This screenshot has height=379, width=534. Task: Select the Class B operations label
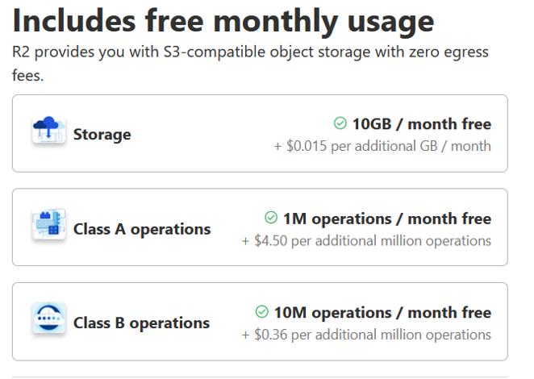click(x=141, y=323)
